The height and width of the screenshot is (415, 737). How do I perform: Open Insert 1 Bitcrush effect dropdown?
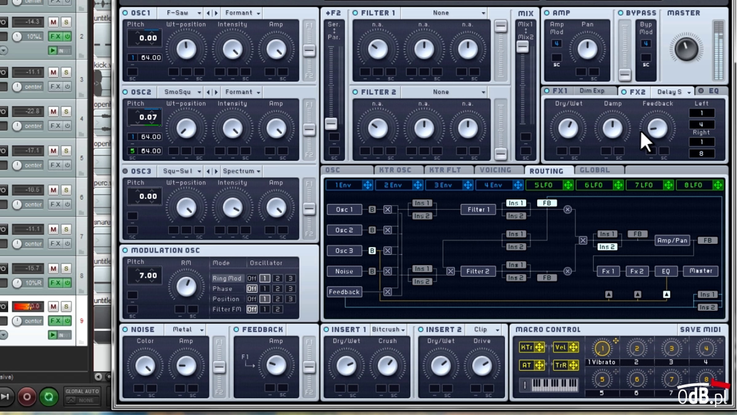click(x=388, y=330)
